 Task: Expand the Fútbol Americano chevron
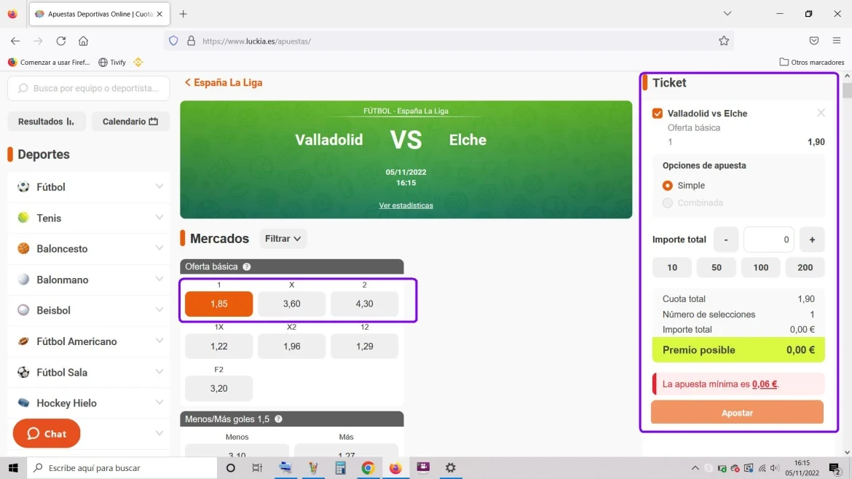point(159,341)
